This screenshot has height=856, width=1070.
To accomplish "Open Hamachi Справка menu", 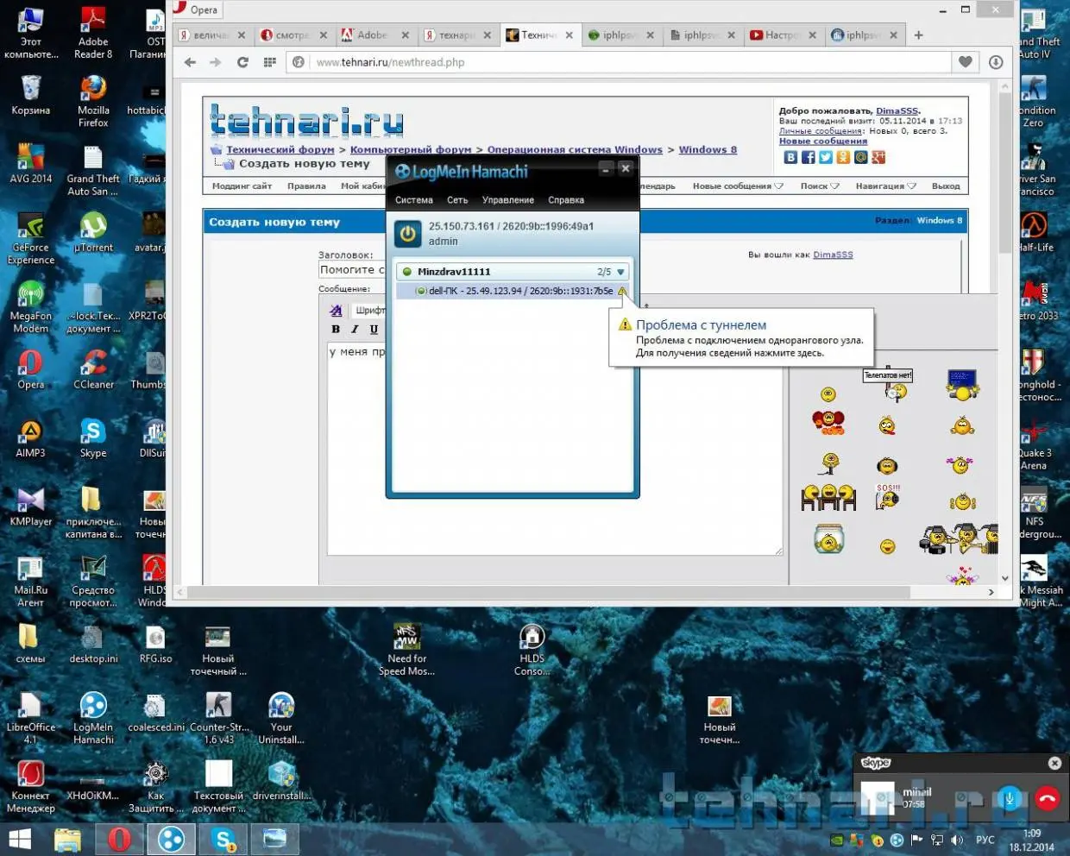I will (566, 200).
